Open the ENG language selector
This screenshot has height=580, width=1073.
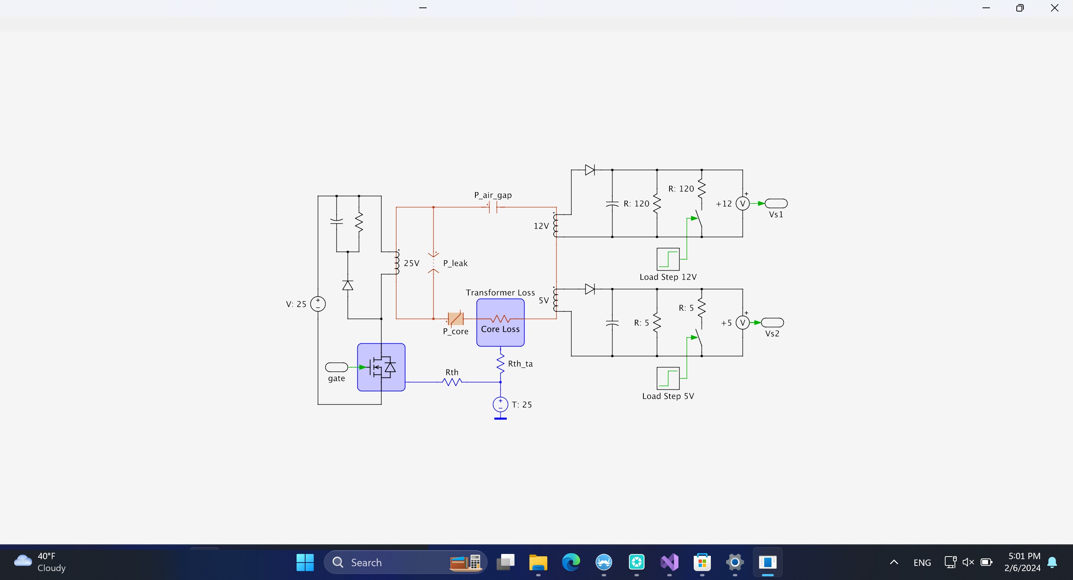[922, 563]
